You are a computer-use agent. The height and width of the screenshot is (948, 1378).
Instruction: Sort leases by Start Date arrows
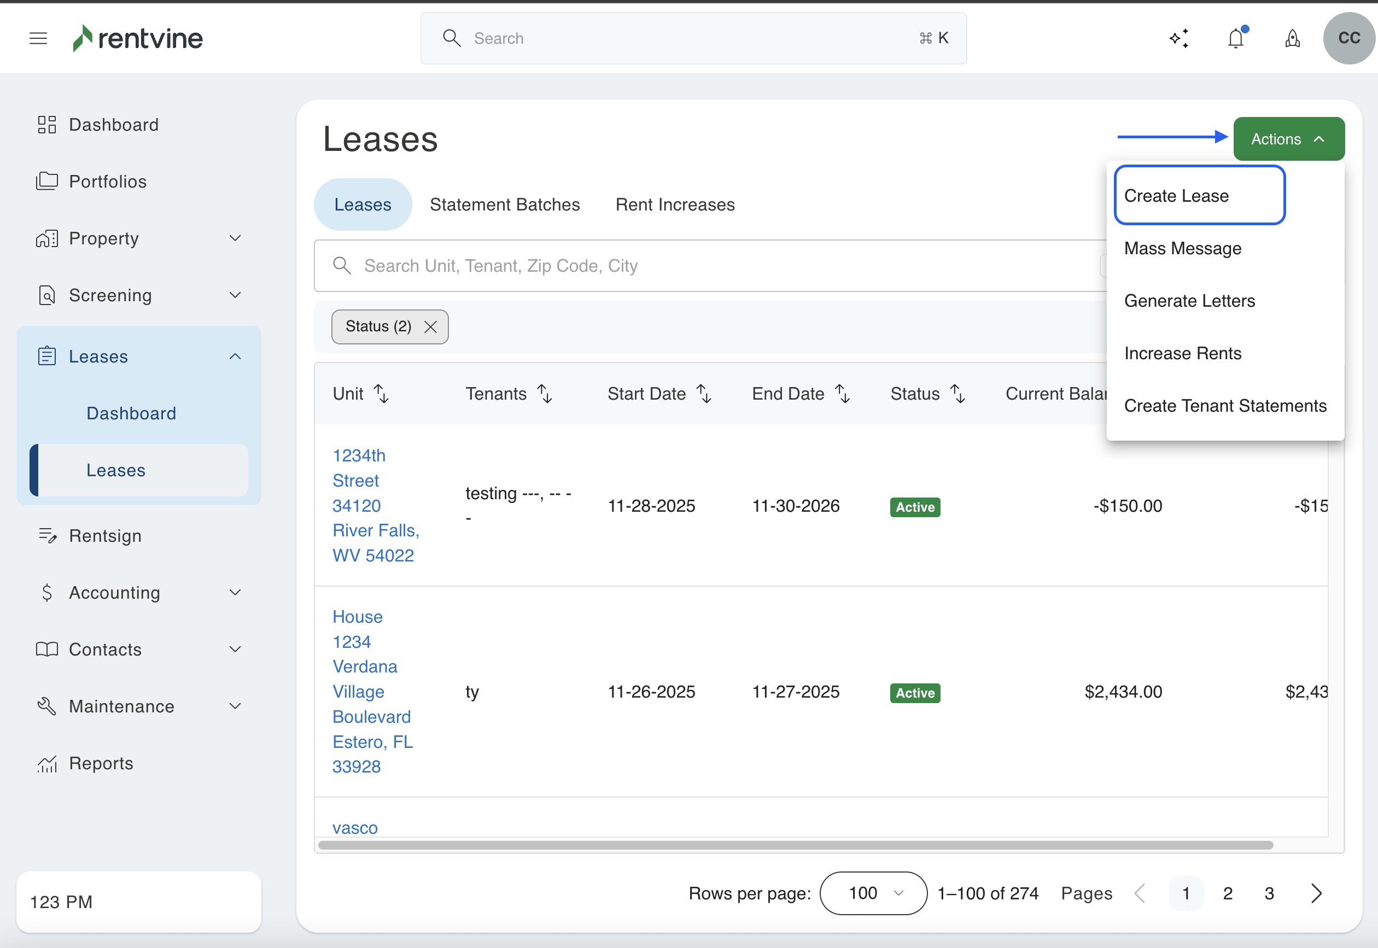(704, 394)
